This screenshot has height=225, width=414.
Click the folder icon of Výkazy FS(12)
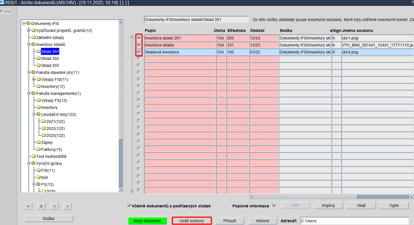[x=38, y=100]
